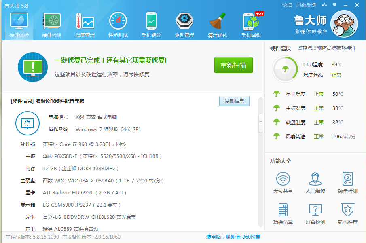Click the green 重新扫描 rescan button

point(233,65)
